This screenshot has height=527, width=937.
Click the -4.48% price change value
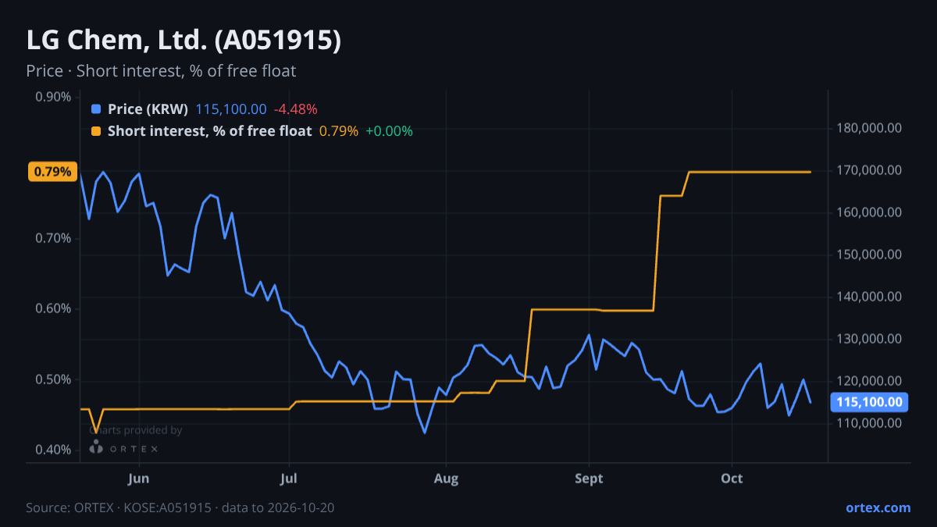(295, 109)
